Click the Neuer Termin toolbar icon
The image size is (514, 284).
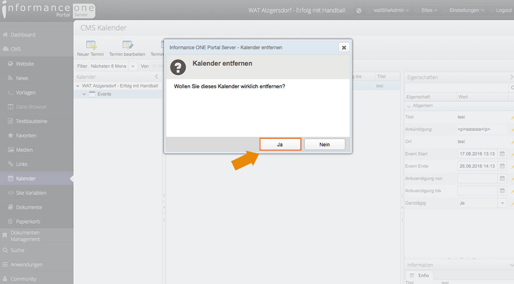tap(91, 45)
